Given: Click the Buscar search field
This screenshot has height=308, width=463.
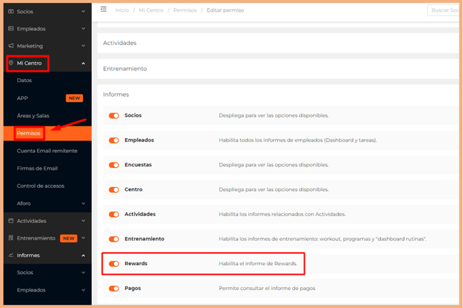Looking at the screenshot, I should point(443,10).
